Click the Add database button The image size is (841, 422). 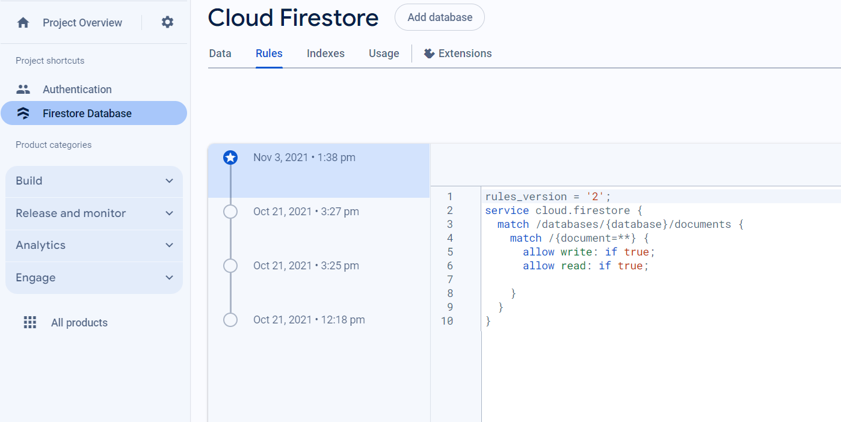[440, 17]
